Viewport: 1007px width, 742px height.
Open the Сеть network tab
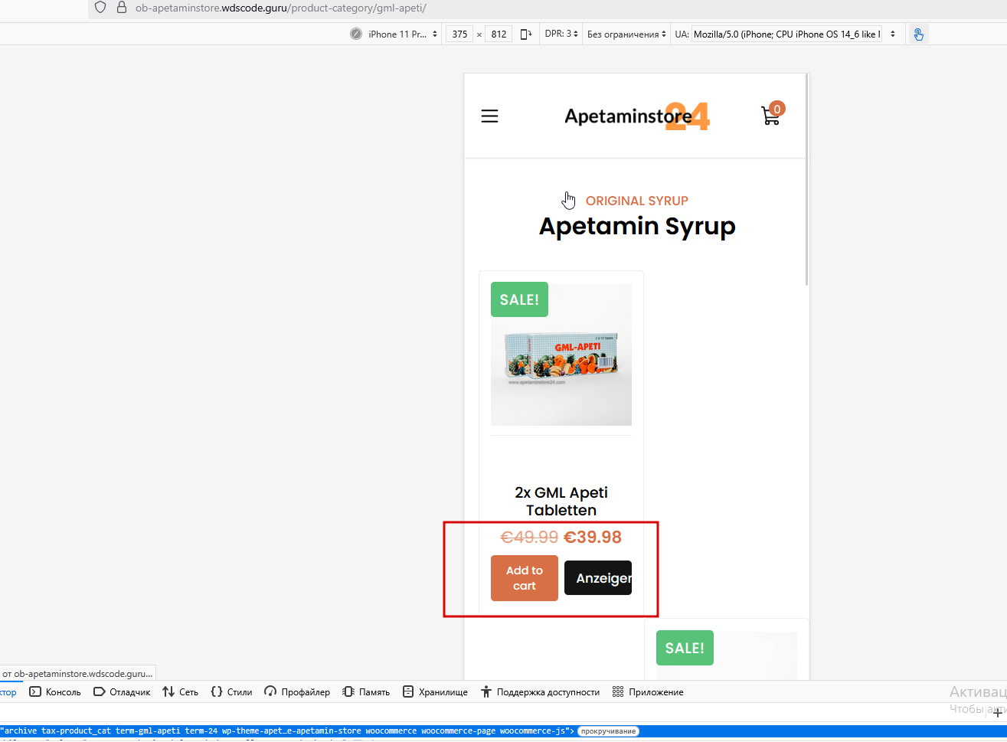(x=180, y=691)
